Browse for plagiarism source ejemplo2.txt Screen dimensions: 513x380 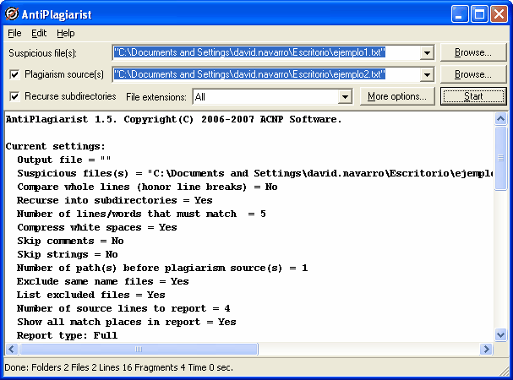coord(473,74)
